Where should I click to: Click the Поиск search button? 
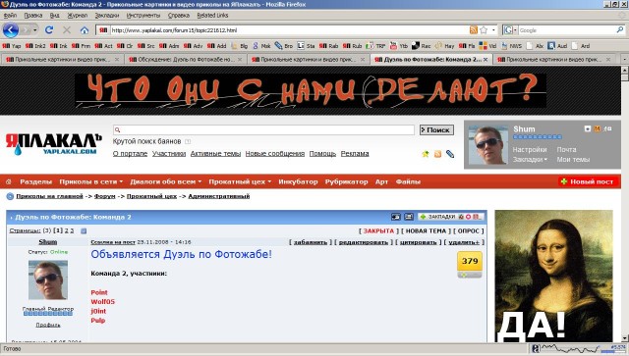click(436, 129)
